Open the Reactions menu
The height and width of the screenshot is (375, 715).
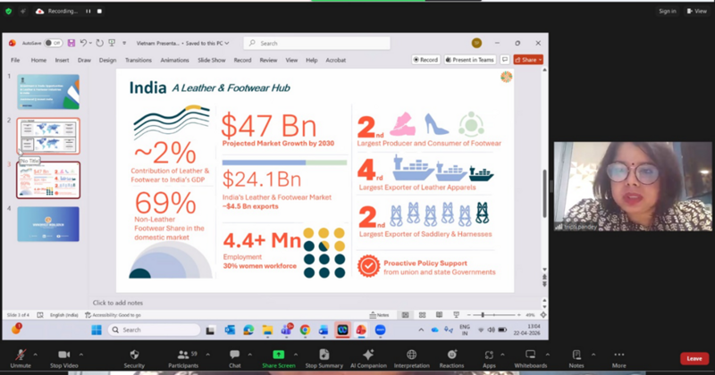pyautogui.click(x=451, y=354)
